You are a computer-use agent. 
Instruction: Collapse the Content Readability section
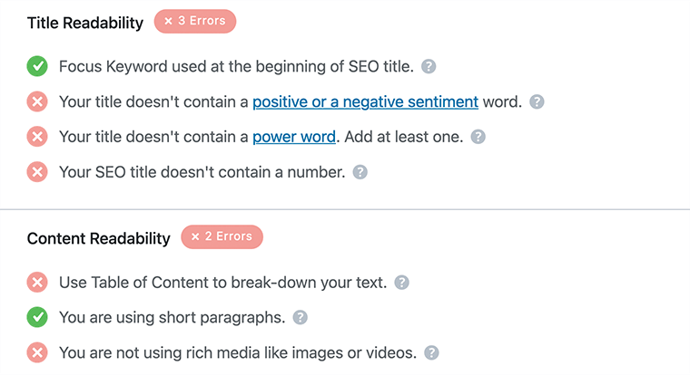pyautogui.click(x=98, y=238)
